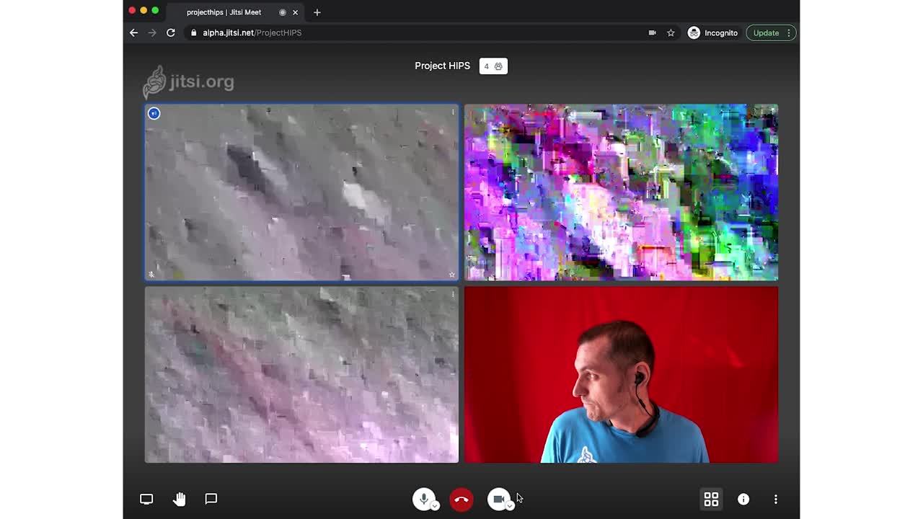Click the browser forward arrow
This screenshot has height=519, width=923.
click(152, 32)
